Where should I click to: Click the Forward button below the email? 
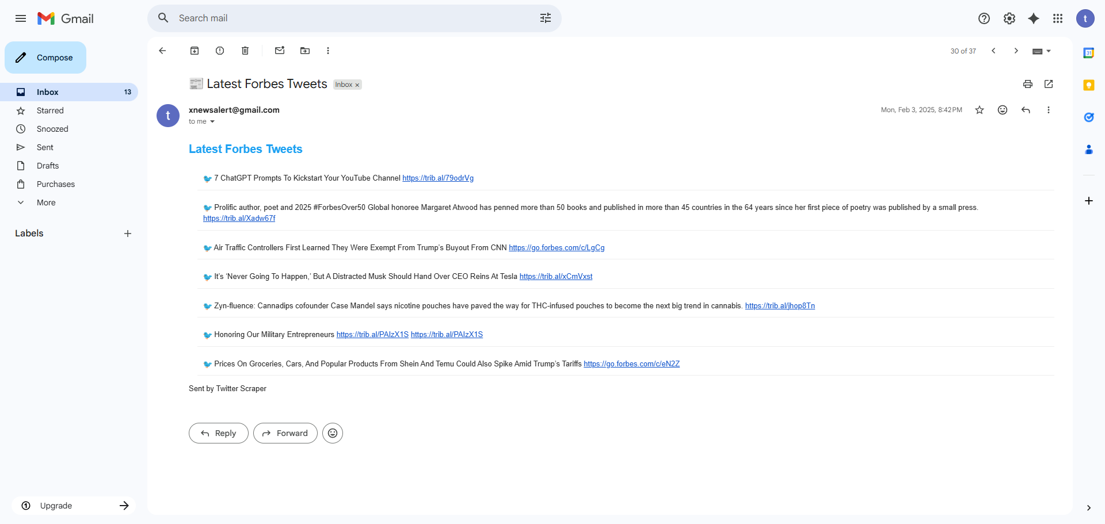[x=285, y=433]
